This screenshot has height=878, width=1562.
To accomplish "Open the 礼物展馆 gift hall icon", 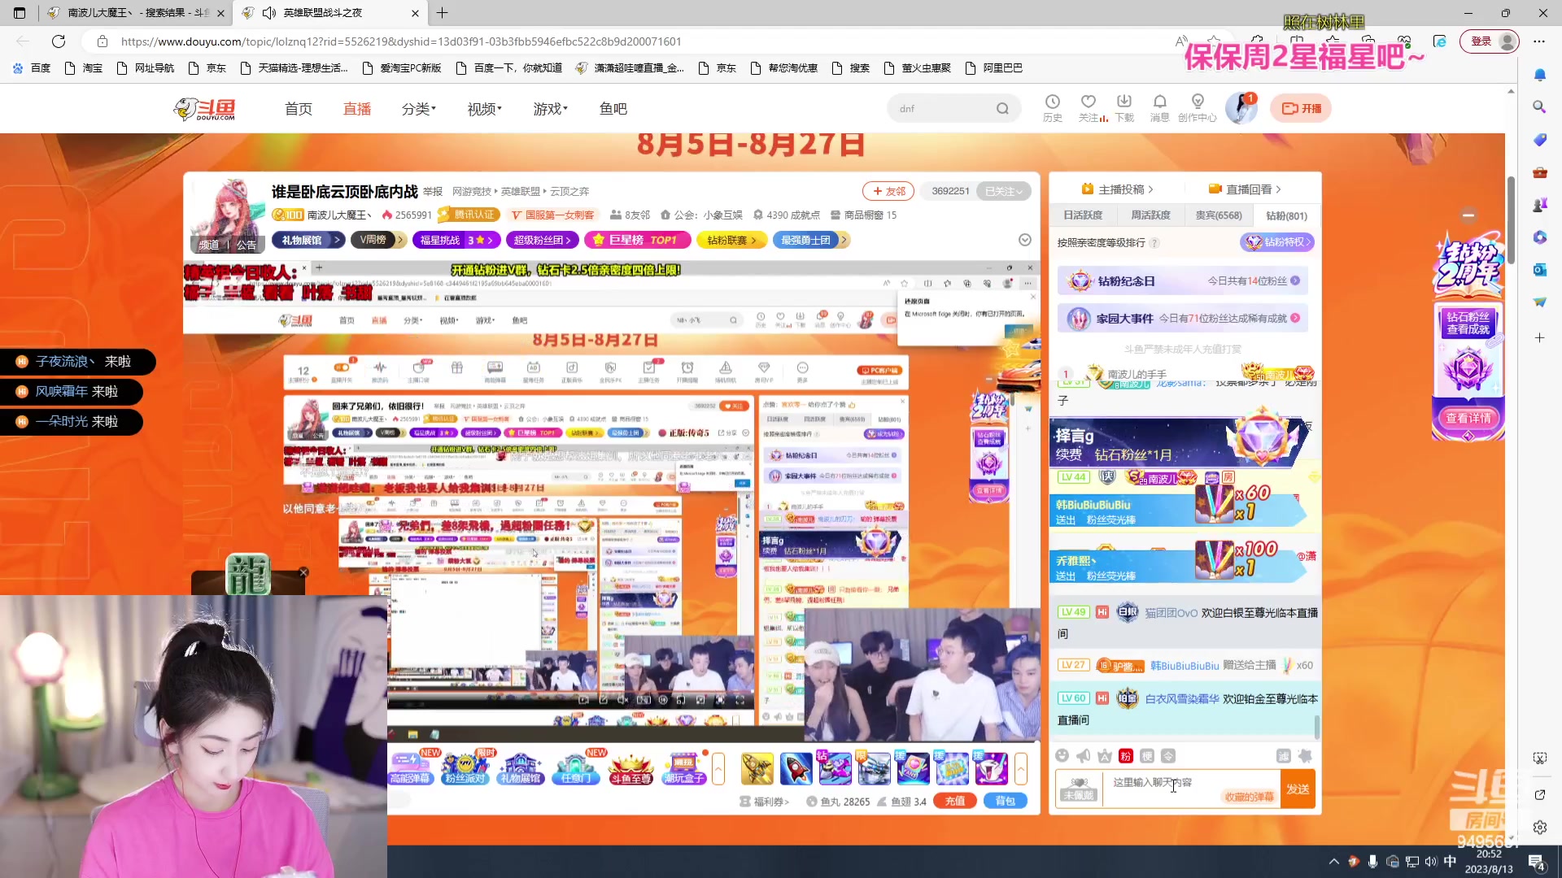I will 521,767.
